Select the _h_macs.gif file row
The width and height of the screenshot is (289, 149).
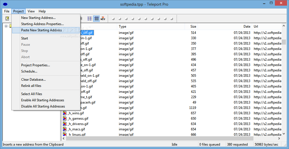coord(172,129)
